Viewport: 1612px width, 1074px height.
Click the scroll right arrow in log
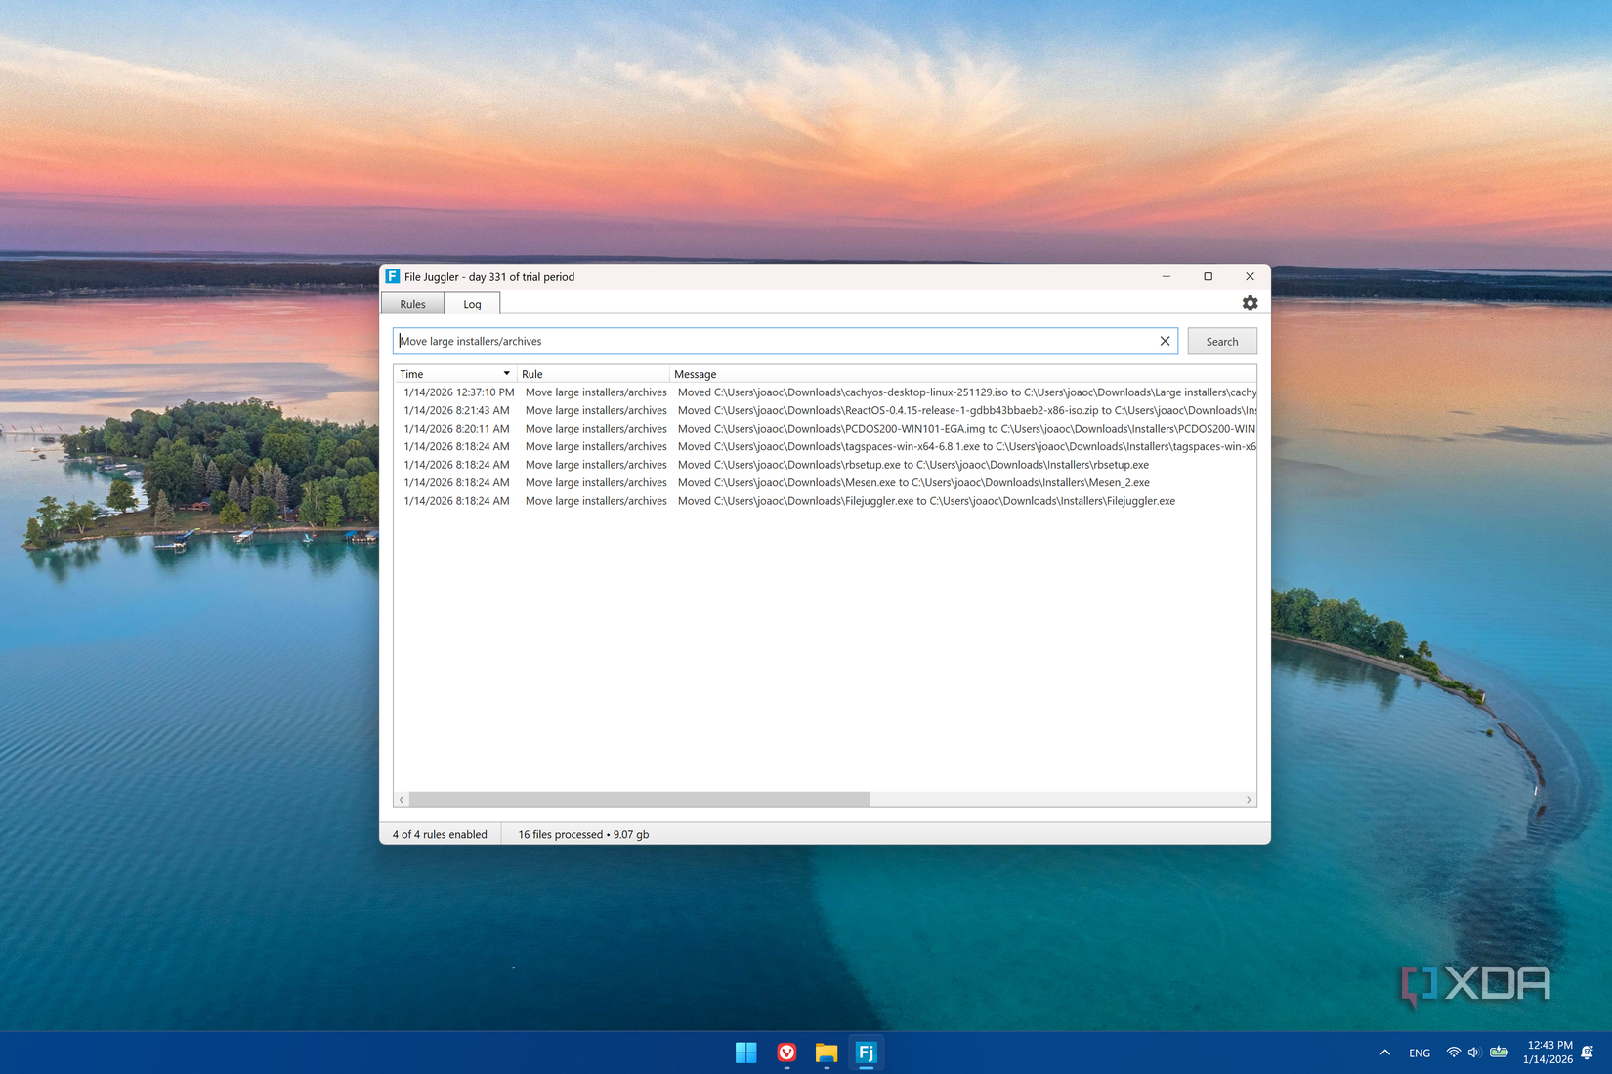[1248, 800]
